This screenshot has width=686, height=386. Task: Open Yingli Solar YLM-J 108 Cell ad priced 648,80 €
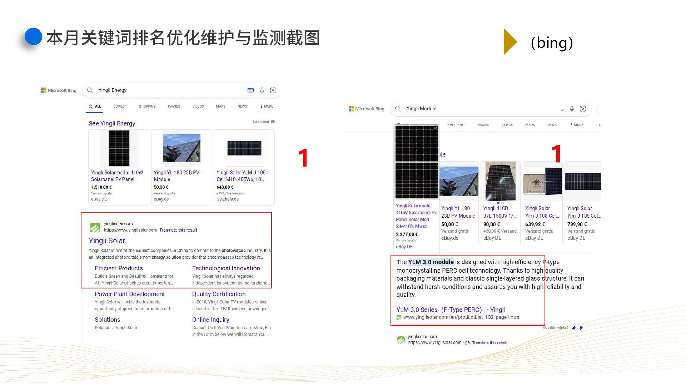[244, 167]
